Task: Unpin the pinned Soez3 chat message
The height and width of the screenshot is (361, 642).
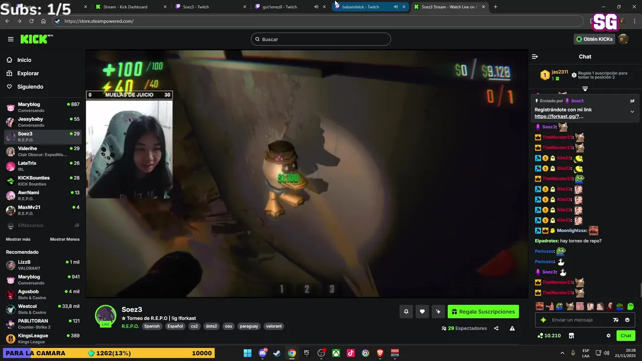Action: [x=632, y=101]
